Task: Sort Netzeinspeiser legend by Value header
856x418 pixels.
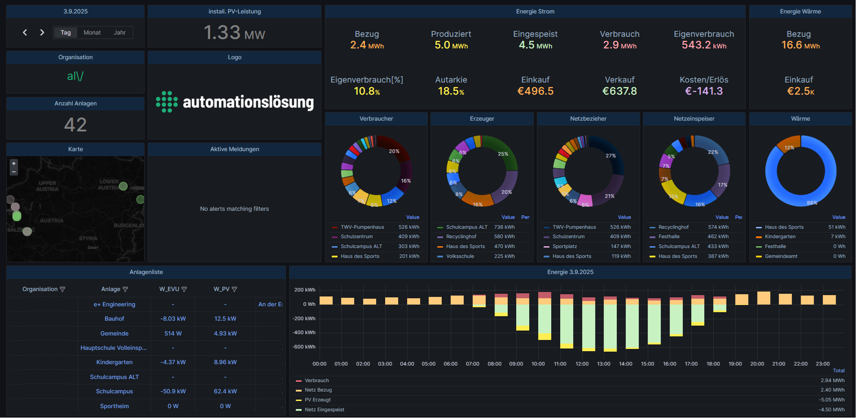Action: click(x=722, y=217)
